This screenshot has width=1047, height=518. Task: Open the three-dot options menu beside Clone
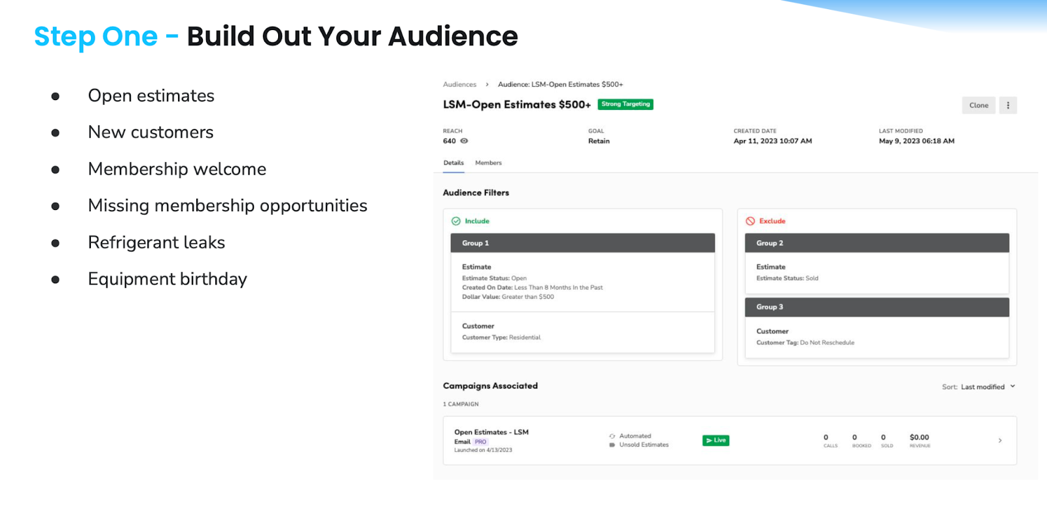point(1008,105)
